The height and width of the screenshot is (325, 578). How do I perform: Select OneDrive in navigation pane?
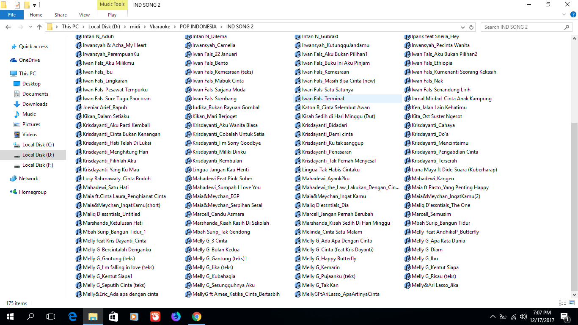pyautogui.click(x=29, y=60)
